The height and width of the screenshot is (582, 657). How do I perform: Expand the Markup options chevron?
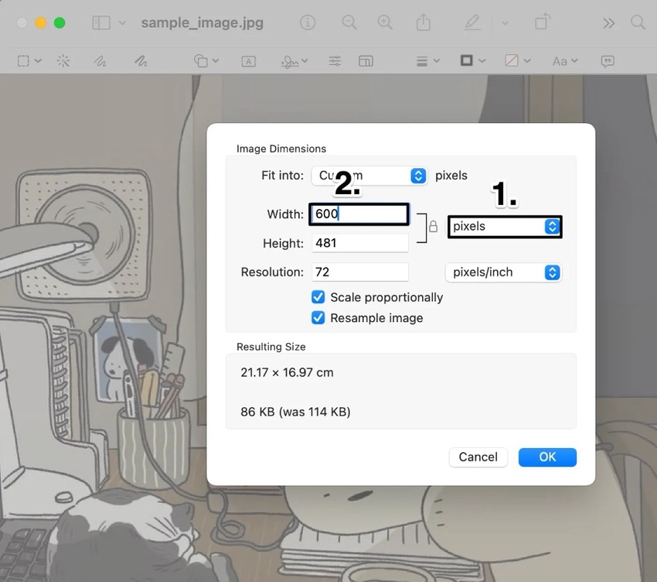tap(505, 23)
